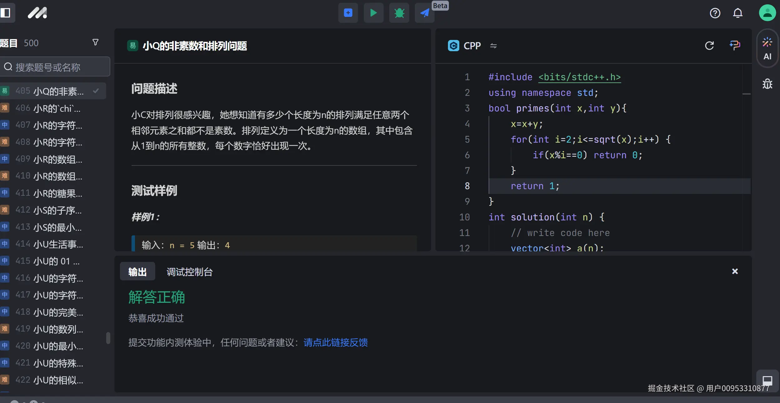The width and height of the screenshot is (780, 403).
Task: Switch to the 输出 tab
Action: [x=137, y=272]
